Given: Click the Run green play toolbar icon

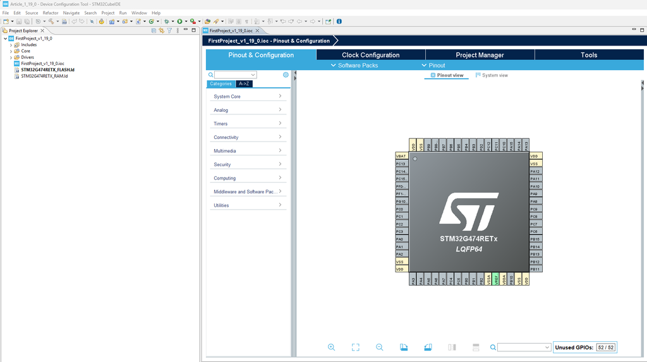Looking at the screenshot, I should (179, 21).
